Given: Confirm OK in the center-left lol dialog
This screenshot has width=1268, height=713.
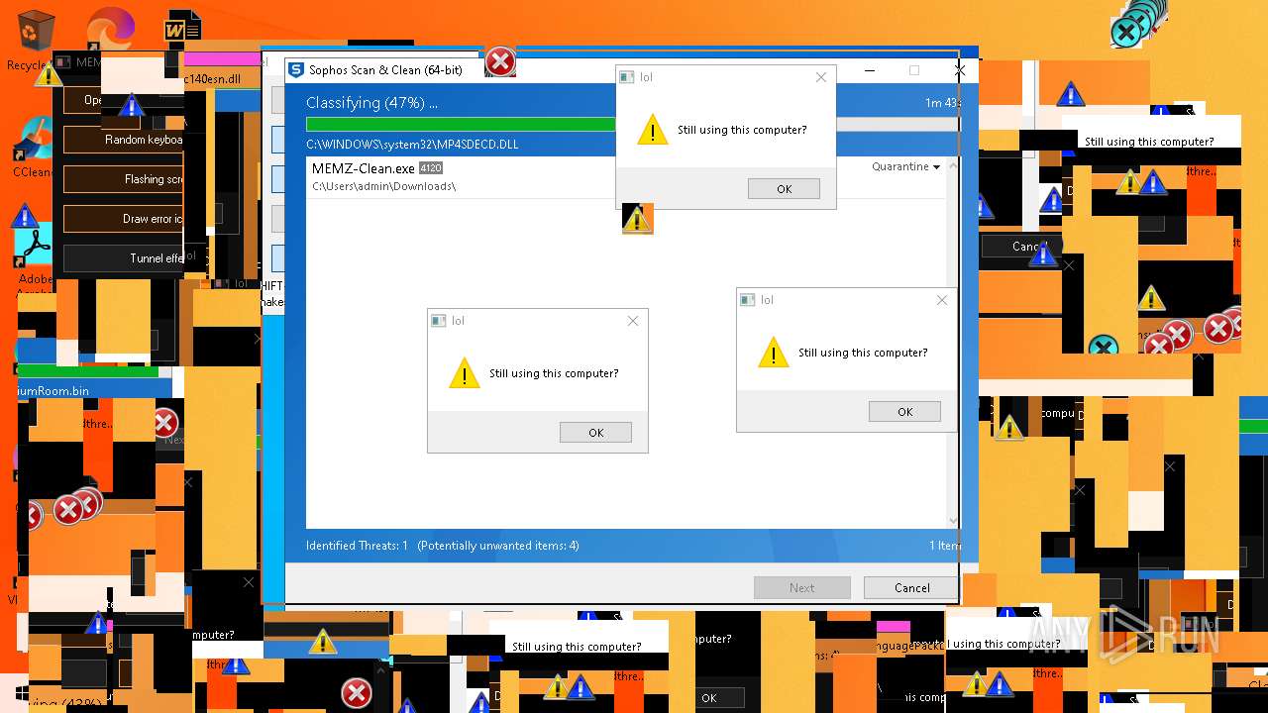Looking at the screenshot, I should click(595, 433).
